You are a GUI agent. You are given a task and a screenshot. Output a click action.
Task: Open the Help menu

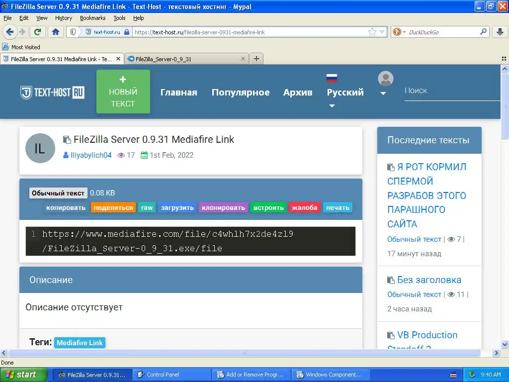(138, 18)
